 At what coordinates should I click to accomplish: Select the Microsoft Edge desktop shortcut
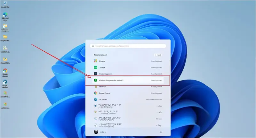coord(5,16)
